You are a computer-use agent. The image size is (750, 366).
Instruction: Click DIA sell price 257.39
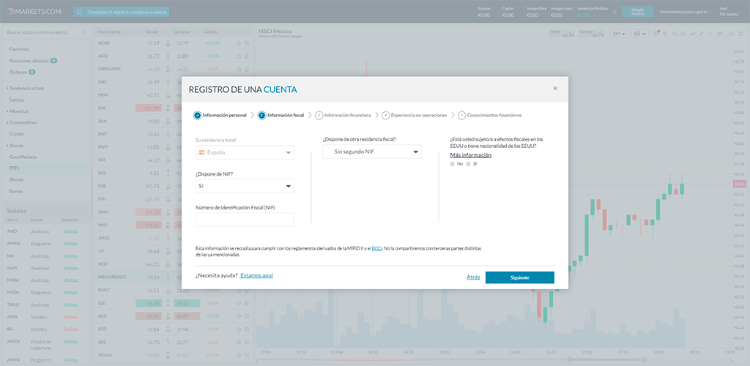[x=149, y=108]
